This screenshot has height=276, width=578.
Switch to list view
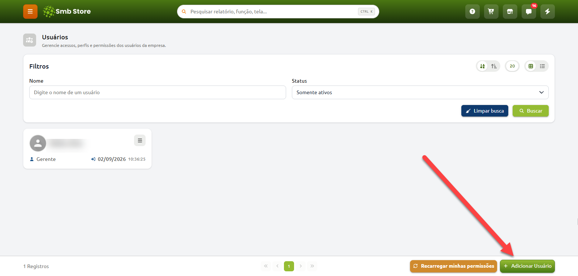pos(542,66)
